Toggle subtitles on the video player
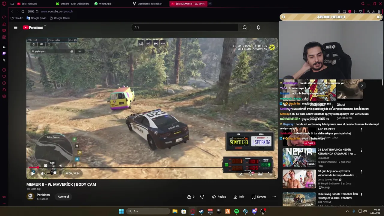Image resolution: width=384 pixels, height=216 pixels. [241, 173]
